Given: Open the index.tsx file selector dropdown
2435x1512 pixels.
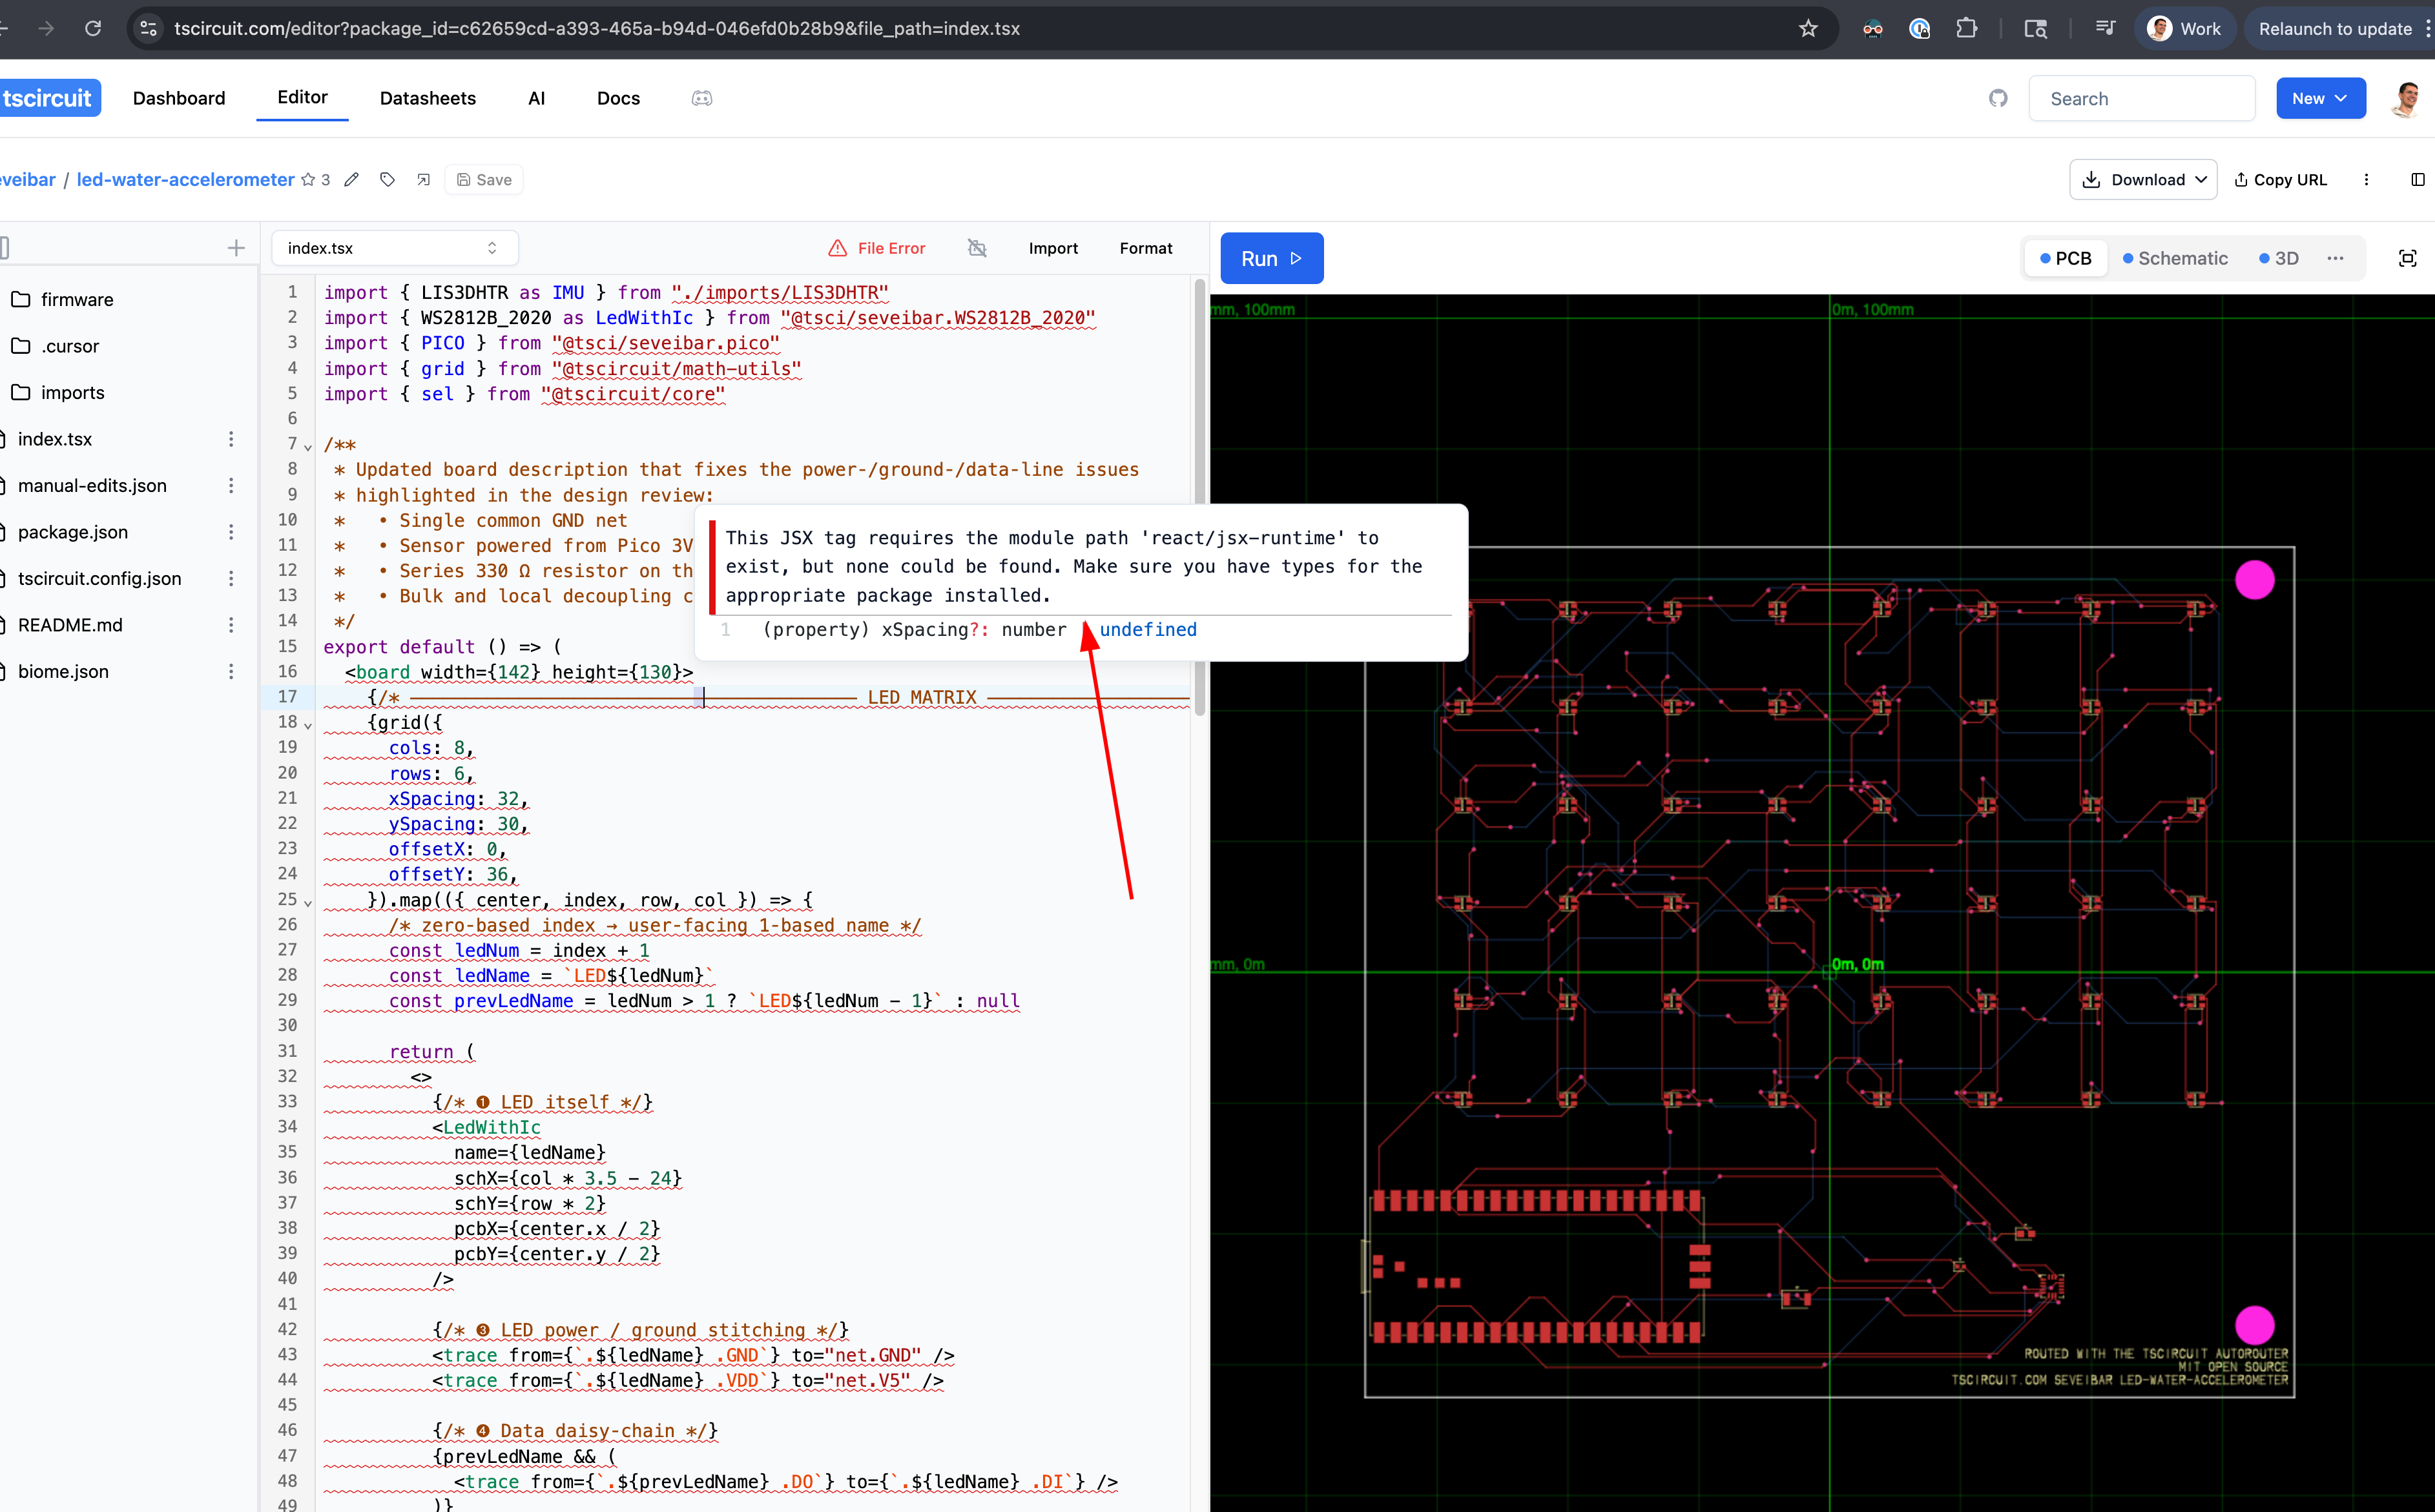Looking at the screenshot, I should pyautogui.click(x=393, y=248).
